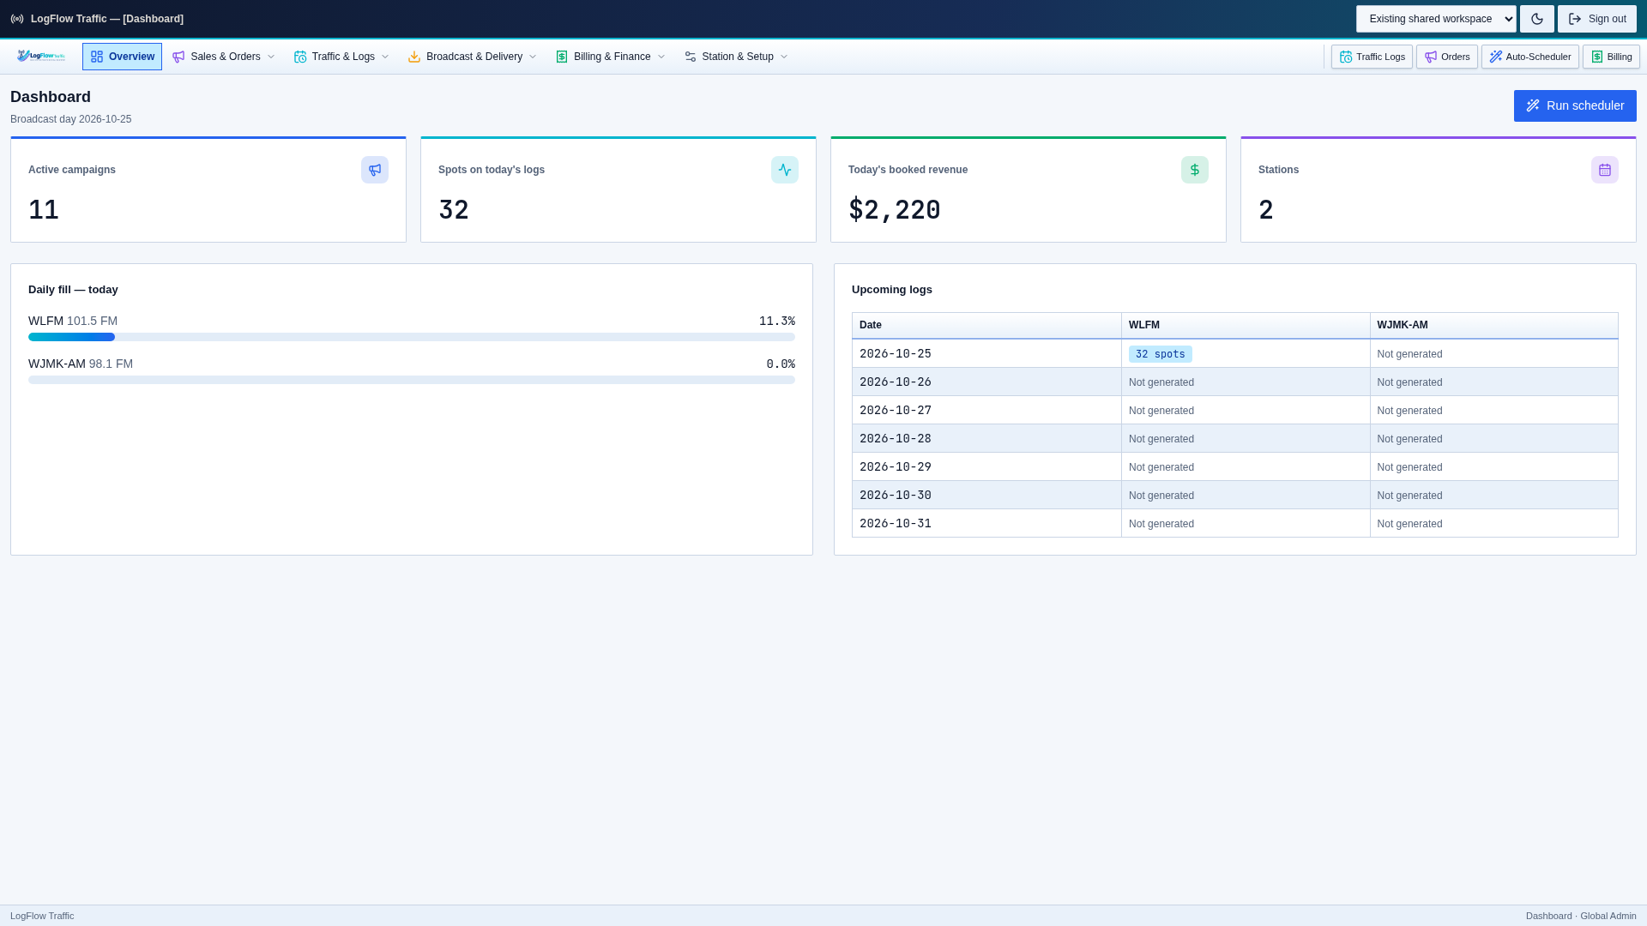Expand the Traffic & Logs chevron
1647x926 pixels.
pos(385,57)
